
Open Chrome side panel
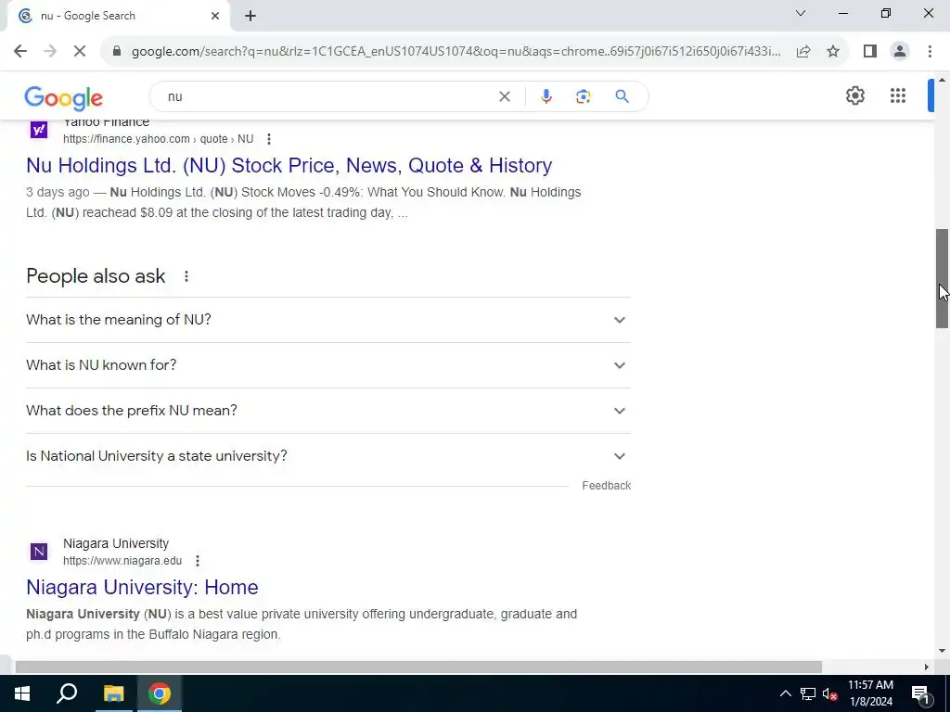point(870,52)
